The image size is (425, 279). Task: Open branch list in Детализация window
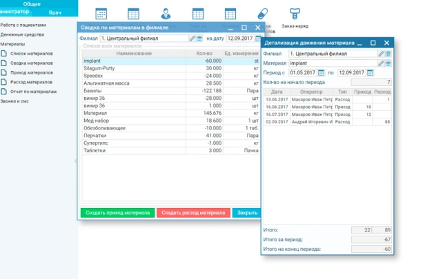click(388, 54)
